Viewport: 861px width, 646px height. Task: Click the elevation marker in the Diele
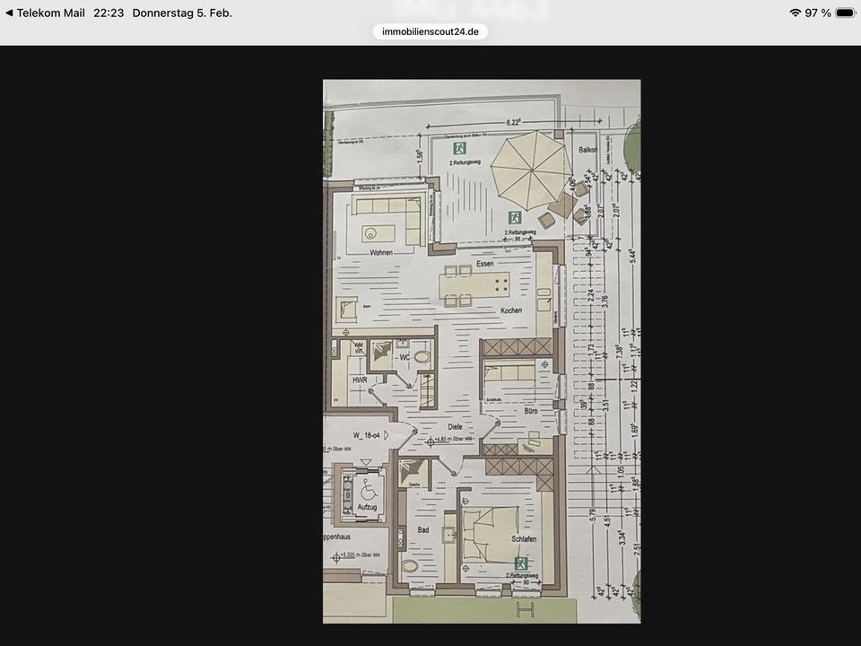click(x=431, y=441)
